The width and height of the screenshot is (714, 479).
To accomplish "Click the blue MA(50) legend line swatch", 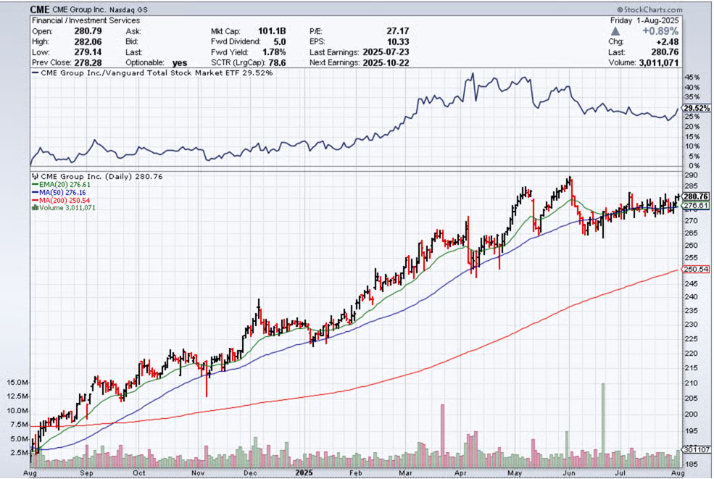I will click(35, 192).
